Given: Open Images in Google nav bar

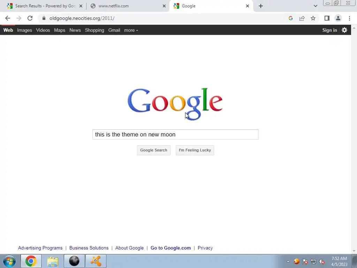Looking at the screenshot, I should [25, 30].
